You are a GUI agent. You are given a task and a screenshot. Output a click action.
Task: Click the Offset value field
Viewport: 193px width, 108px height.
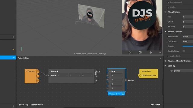(x=188, y=22)
